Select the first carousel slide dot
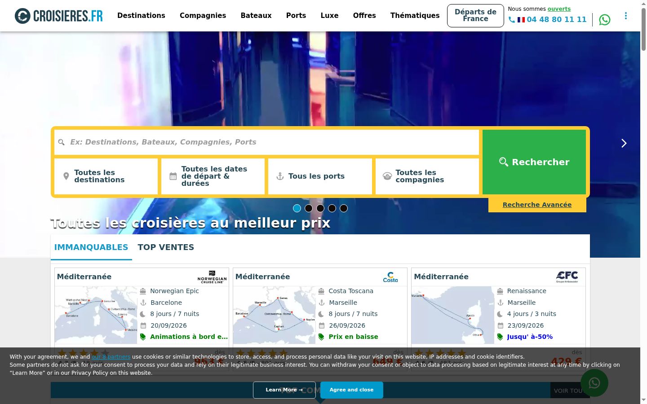647x404 pixels. 297,208
